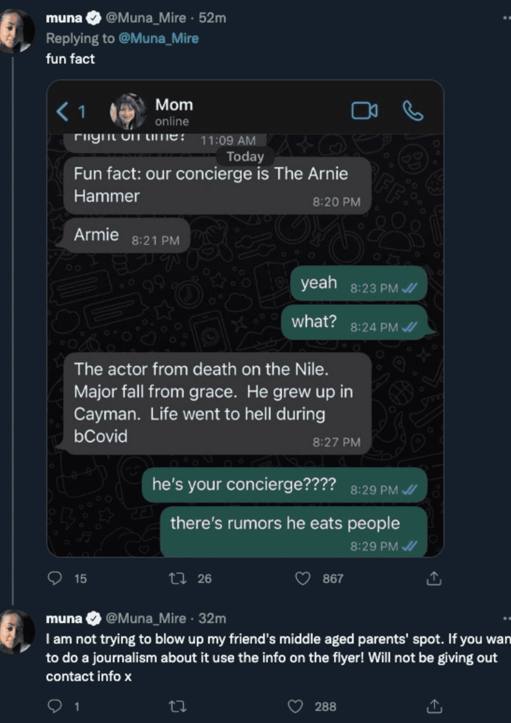
Task: Share the 'fun fact' tweet
Action: point(434,578)
